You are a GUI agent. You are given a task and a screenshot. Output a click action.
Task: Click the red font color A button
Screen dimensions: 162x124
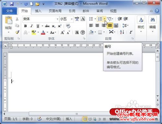tap(43, 32)
